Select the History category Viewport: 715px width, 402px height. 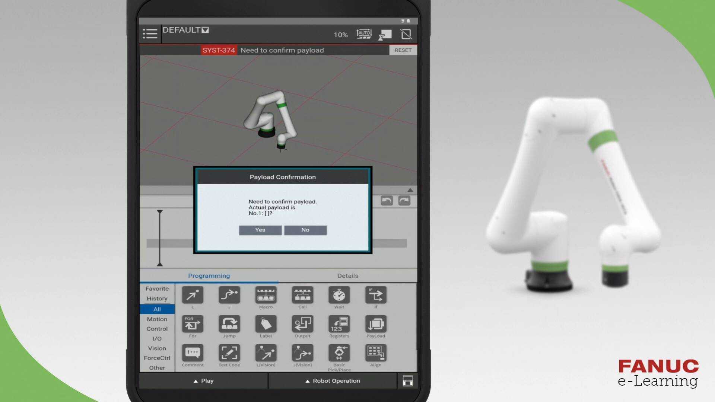coord(157,299)
